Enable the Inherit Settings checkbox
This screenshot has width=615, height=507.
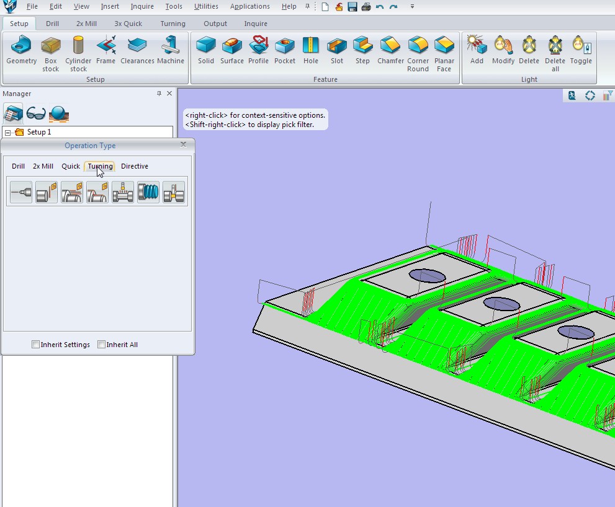pos(36,345)
